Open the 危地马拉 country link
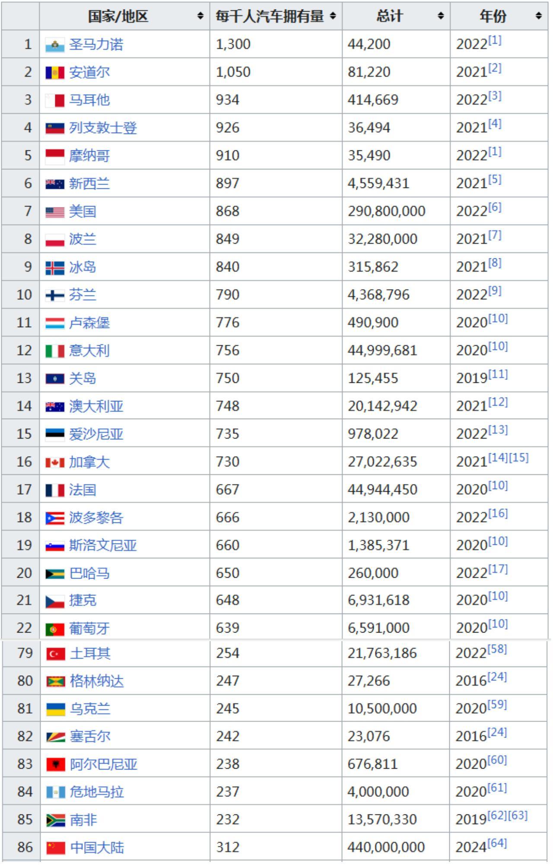This screenshot has height=865, width=553. click(97, 792)
